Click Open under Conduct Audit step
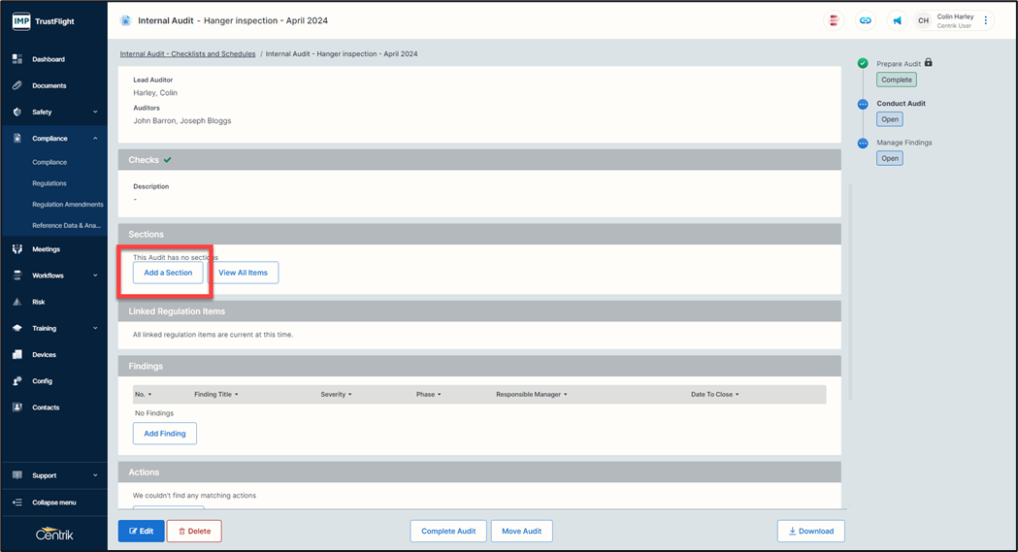1018x552 pixels. click(x=889, y=119)
